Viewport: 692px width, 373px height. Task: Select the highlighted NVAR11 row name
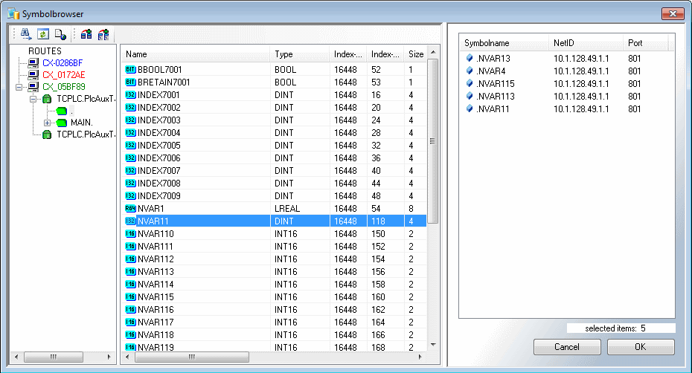pos(153,221)
